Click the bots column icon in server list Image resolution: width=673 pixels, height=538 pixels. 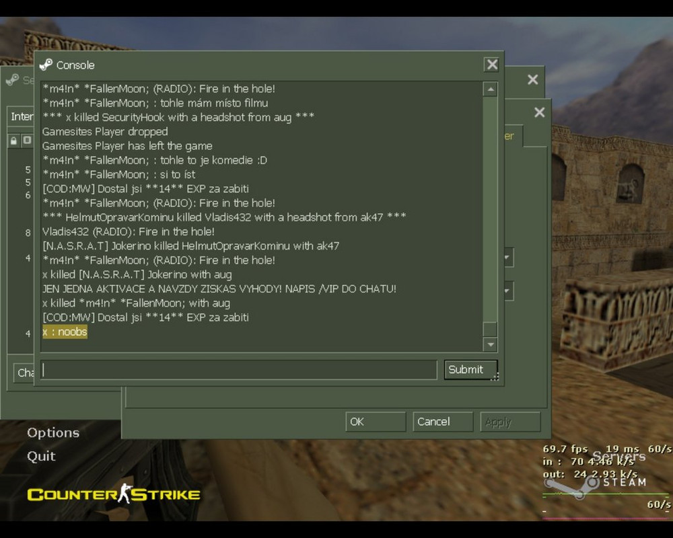tap(27, 141)
